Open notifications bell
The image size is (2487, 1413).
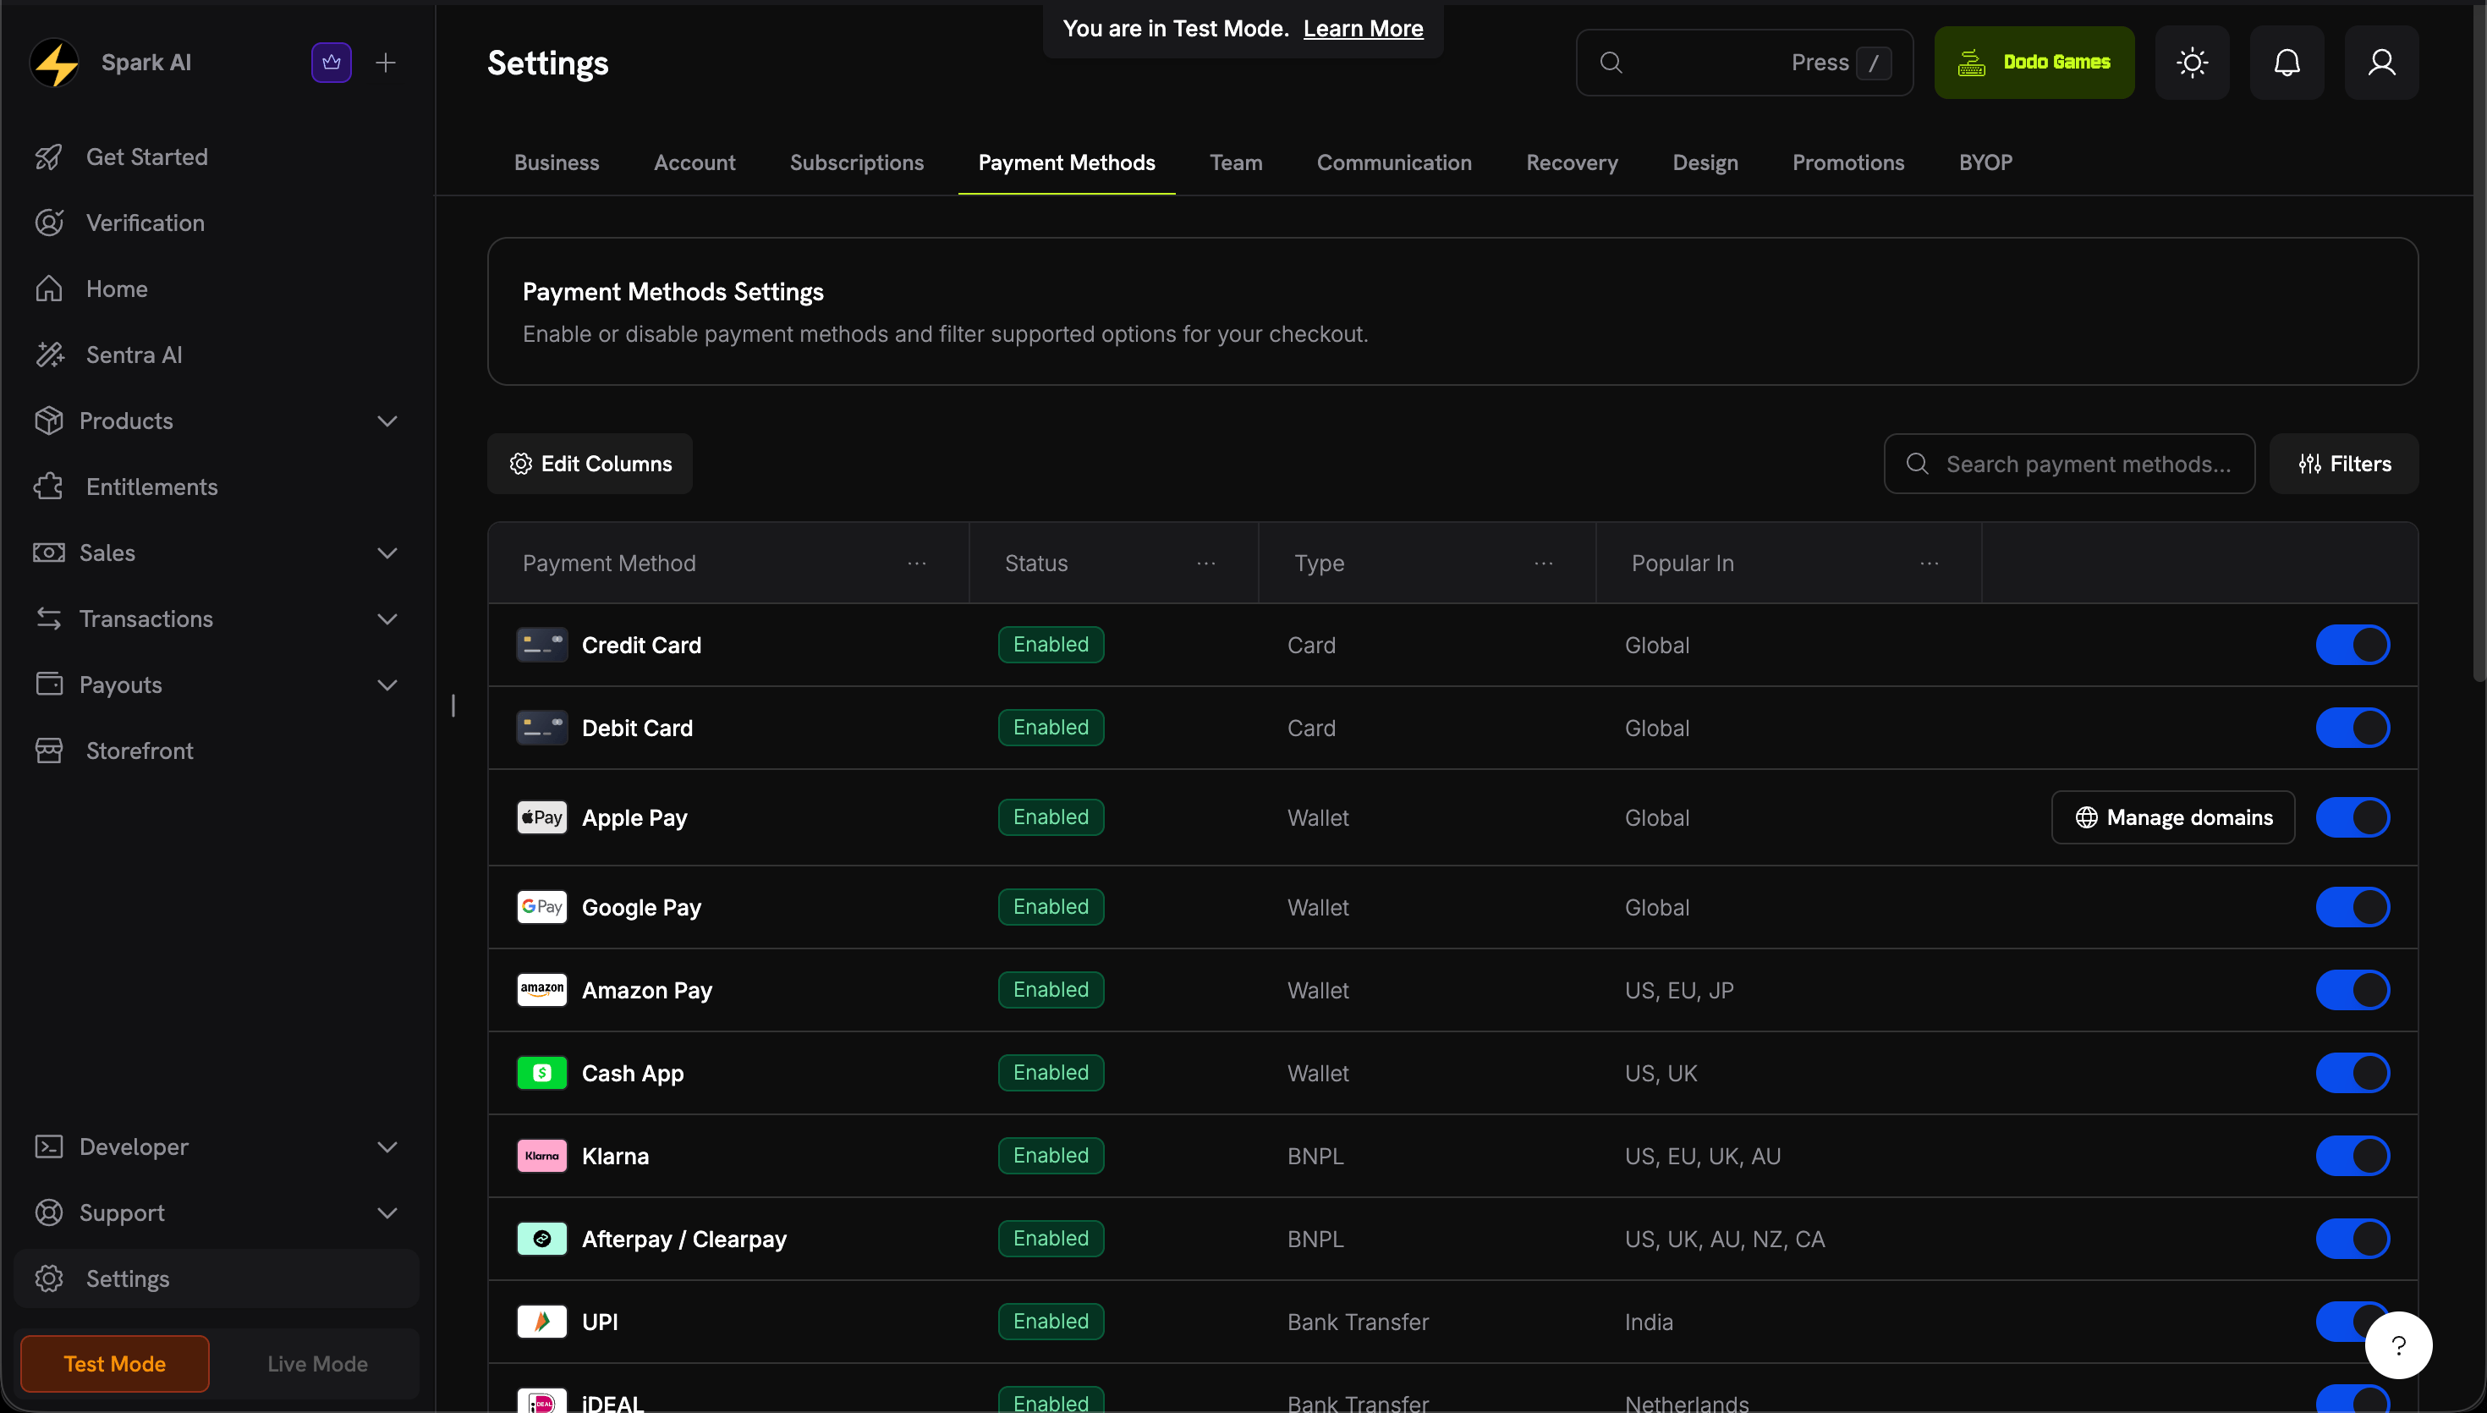pyautogui.click(x=2287, y=63)
